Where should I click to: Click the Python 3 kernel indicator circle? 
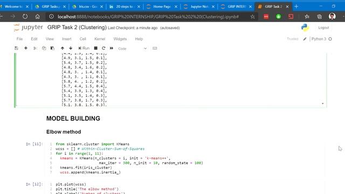[330, 39]
